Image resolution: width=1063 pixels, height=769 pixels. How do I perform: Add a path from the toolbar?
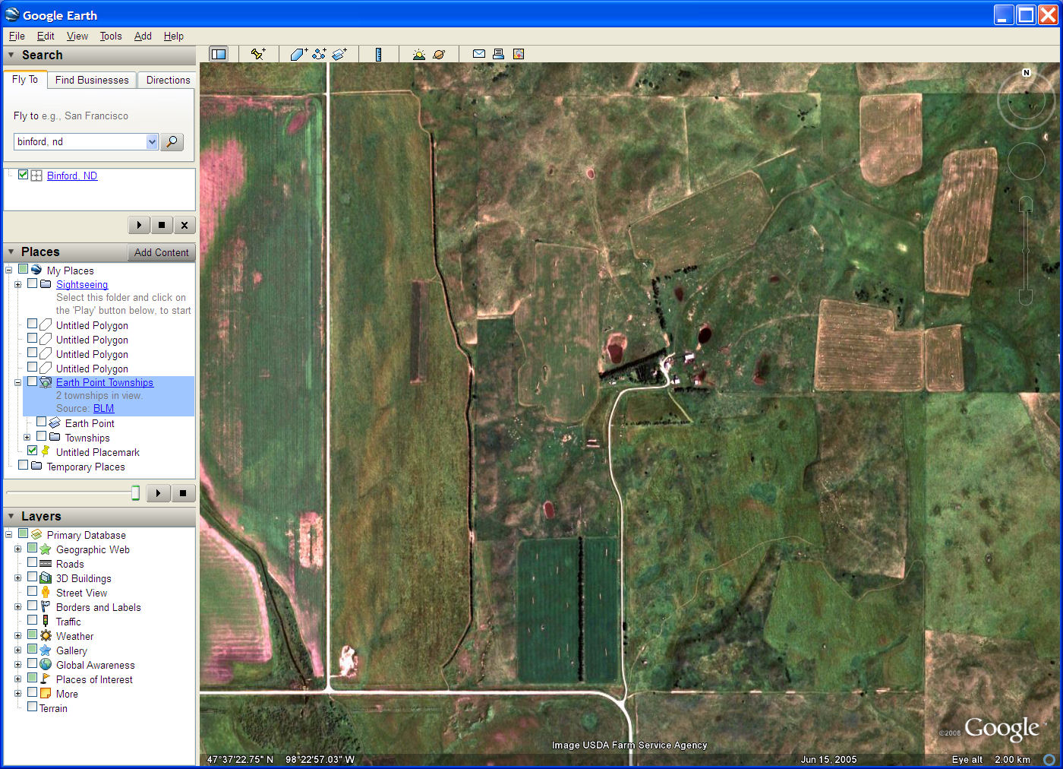pos(319,54)
